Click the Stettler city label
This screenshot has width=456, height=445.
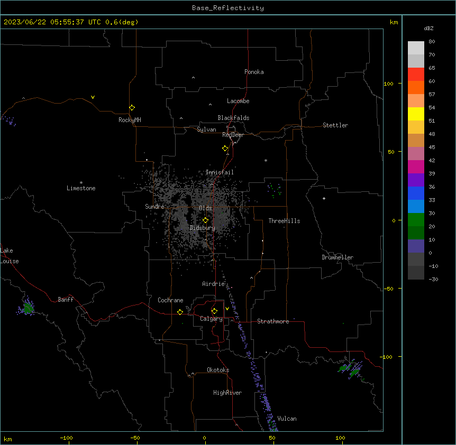[x=335, y=125]
